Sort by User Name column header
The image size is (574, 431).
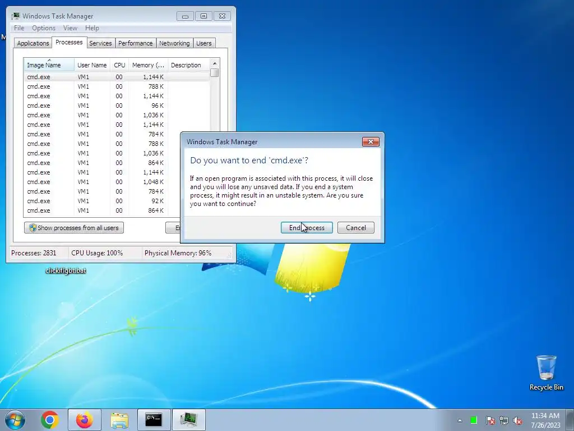(92, 65)
